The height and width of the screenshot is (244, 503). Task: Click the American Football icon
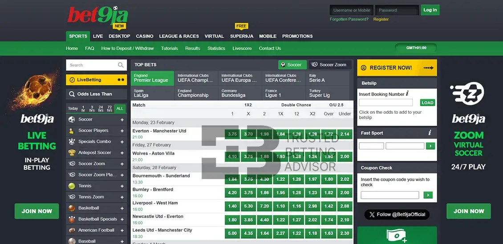pos(72,230)
